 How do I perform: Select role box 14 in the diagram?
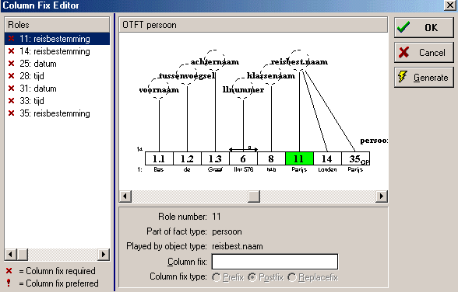pyautogui.click(x=327, y=158)
